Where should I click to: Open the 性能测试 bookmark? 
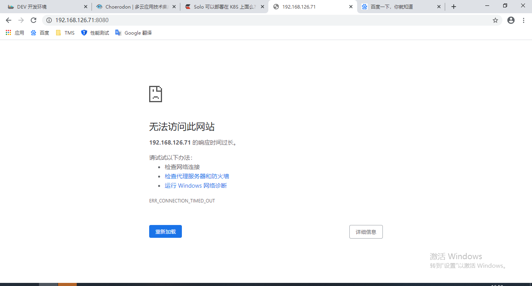[x=95, y=33]
